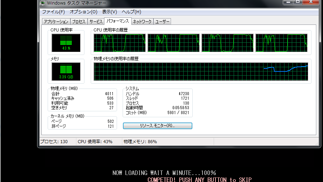Click the 起動時間 value 0:05:58:53
The width and height of the screenshot is (323, 182).
click(181, 108)
